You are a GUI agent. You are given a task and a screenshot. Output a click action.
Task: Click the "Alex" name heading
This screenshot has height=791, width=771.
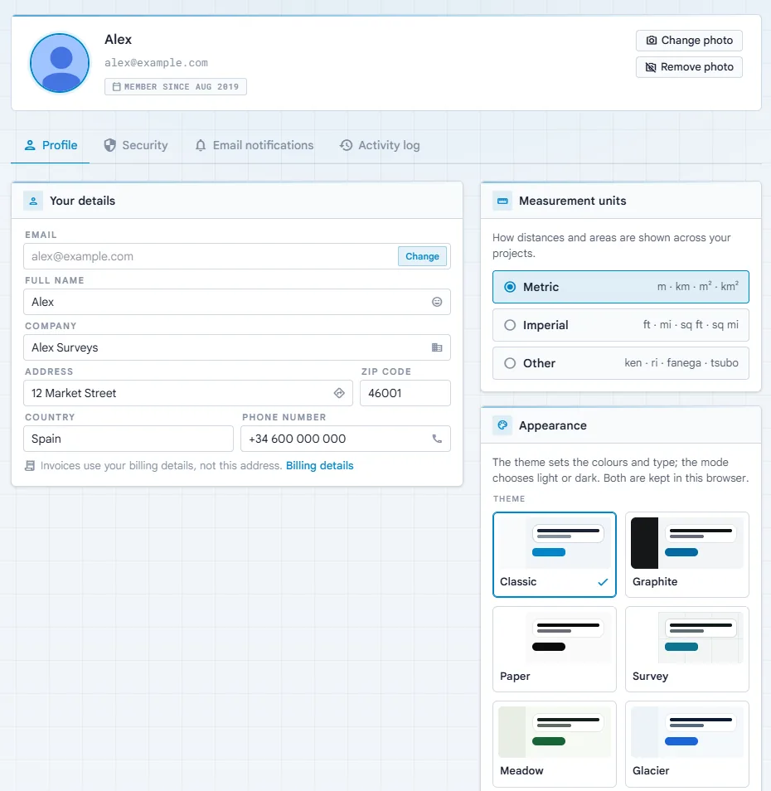118,39
